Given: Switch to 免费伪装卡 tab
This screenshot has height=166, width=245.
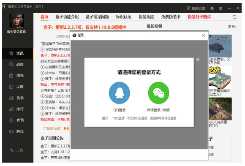Looking at the screenshot, I should (171, 17).
